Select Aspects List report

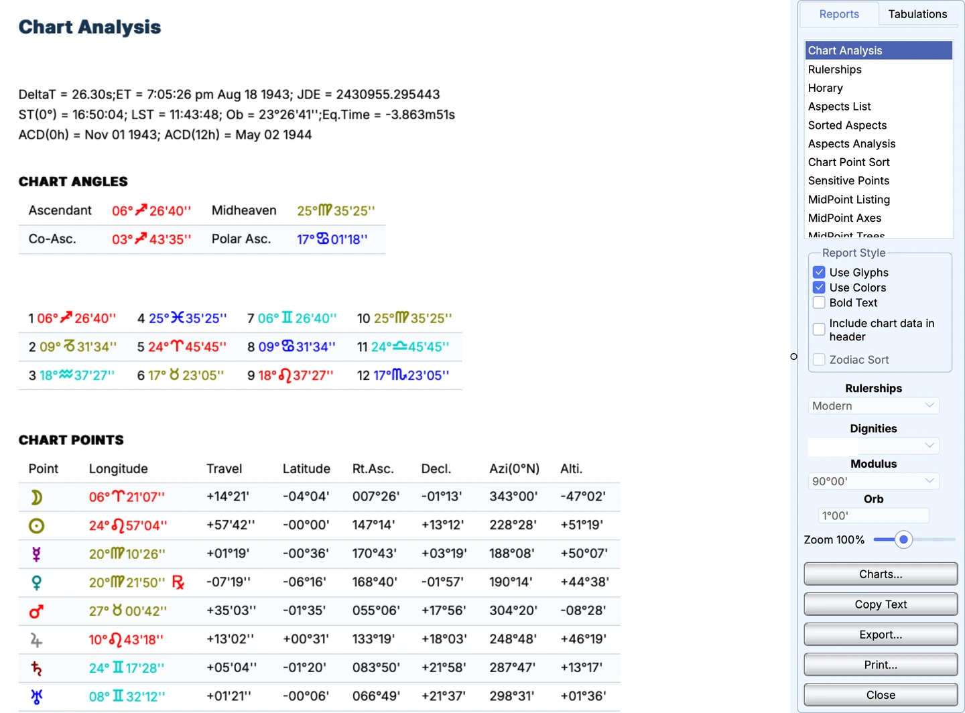[x=879, y=106]
